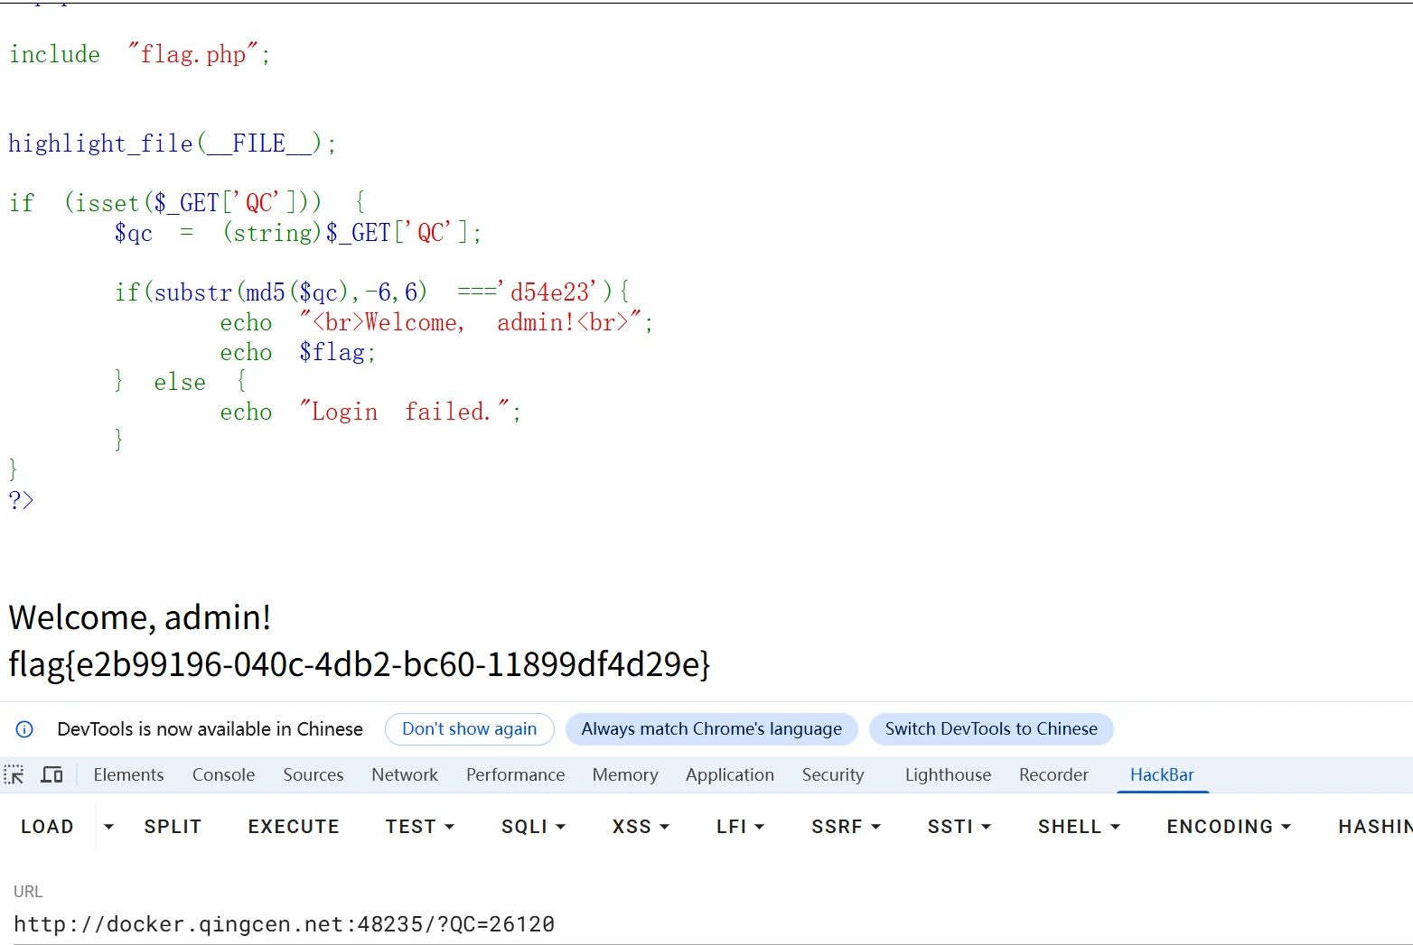The width and height of the screenshot is (1413, 945).
Task: Open the Application tab
Action: (730, 774)
